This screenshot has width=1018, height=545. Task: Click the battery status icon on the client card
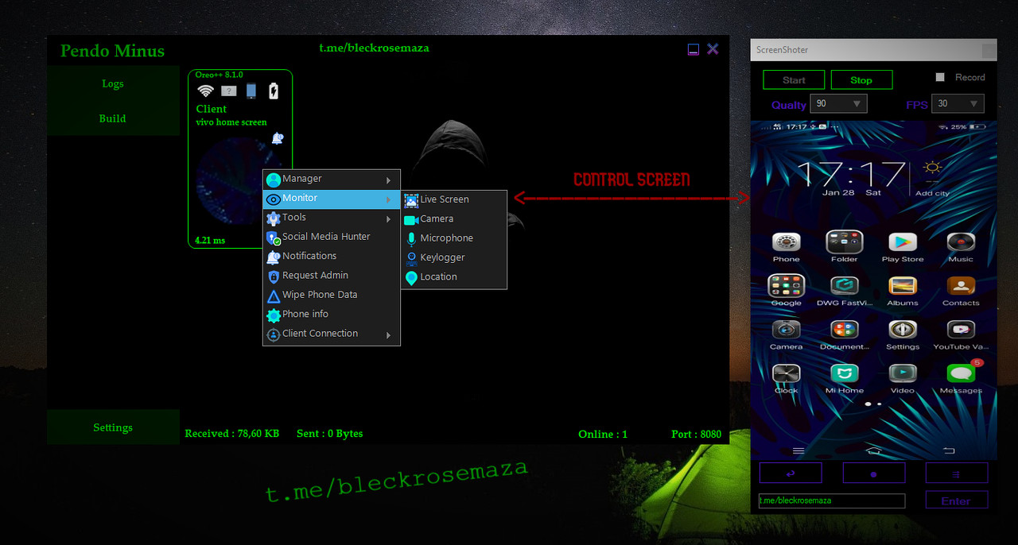[273, 90]
